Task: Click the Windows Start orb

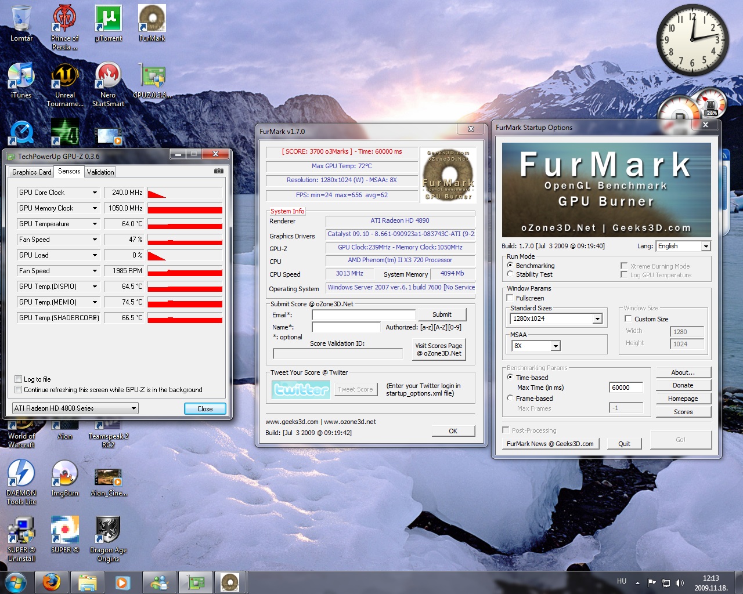Action: pos(16,582)
